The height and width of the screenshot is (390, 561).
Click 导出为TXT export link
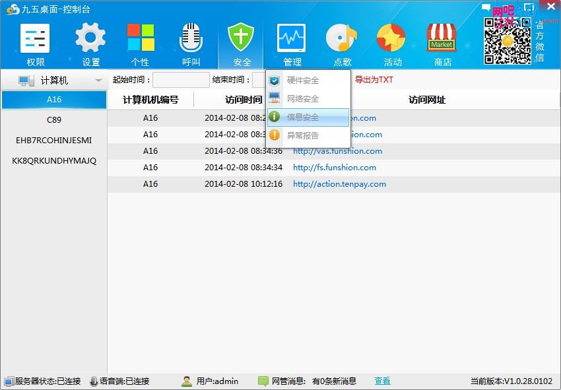[x=374, y=80]
